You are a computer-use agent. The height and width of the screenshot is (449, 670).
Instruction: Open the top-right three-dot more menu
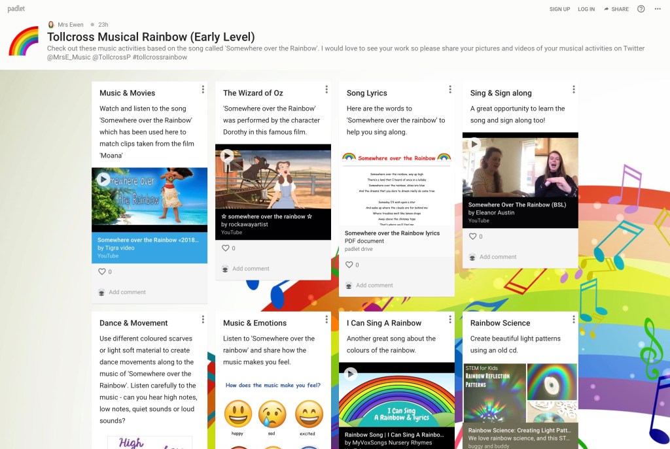[658, 9]
